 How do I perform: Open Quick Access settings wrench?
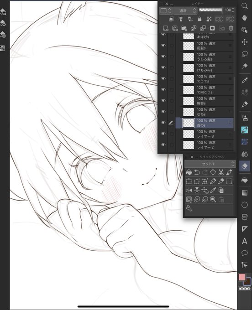tap(189, 208)
